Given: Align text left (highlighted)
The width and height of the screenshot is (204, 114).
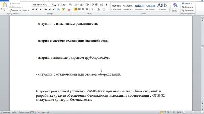Looking at the screenshot, I should point(76,9).
